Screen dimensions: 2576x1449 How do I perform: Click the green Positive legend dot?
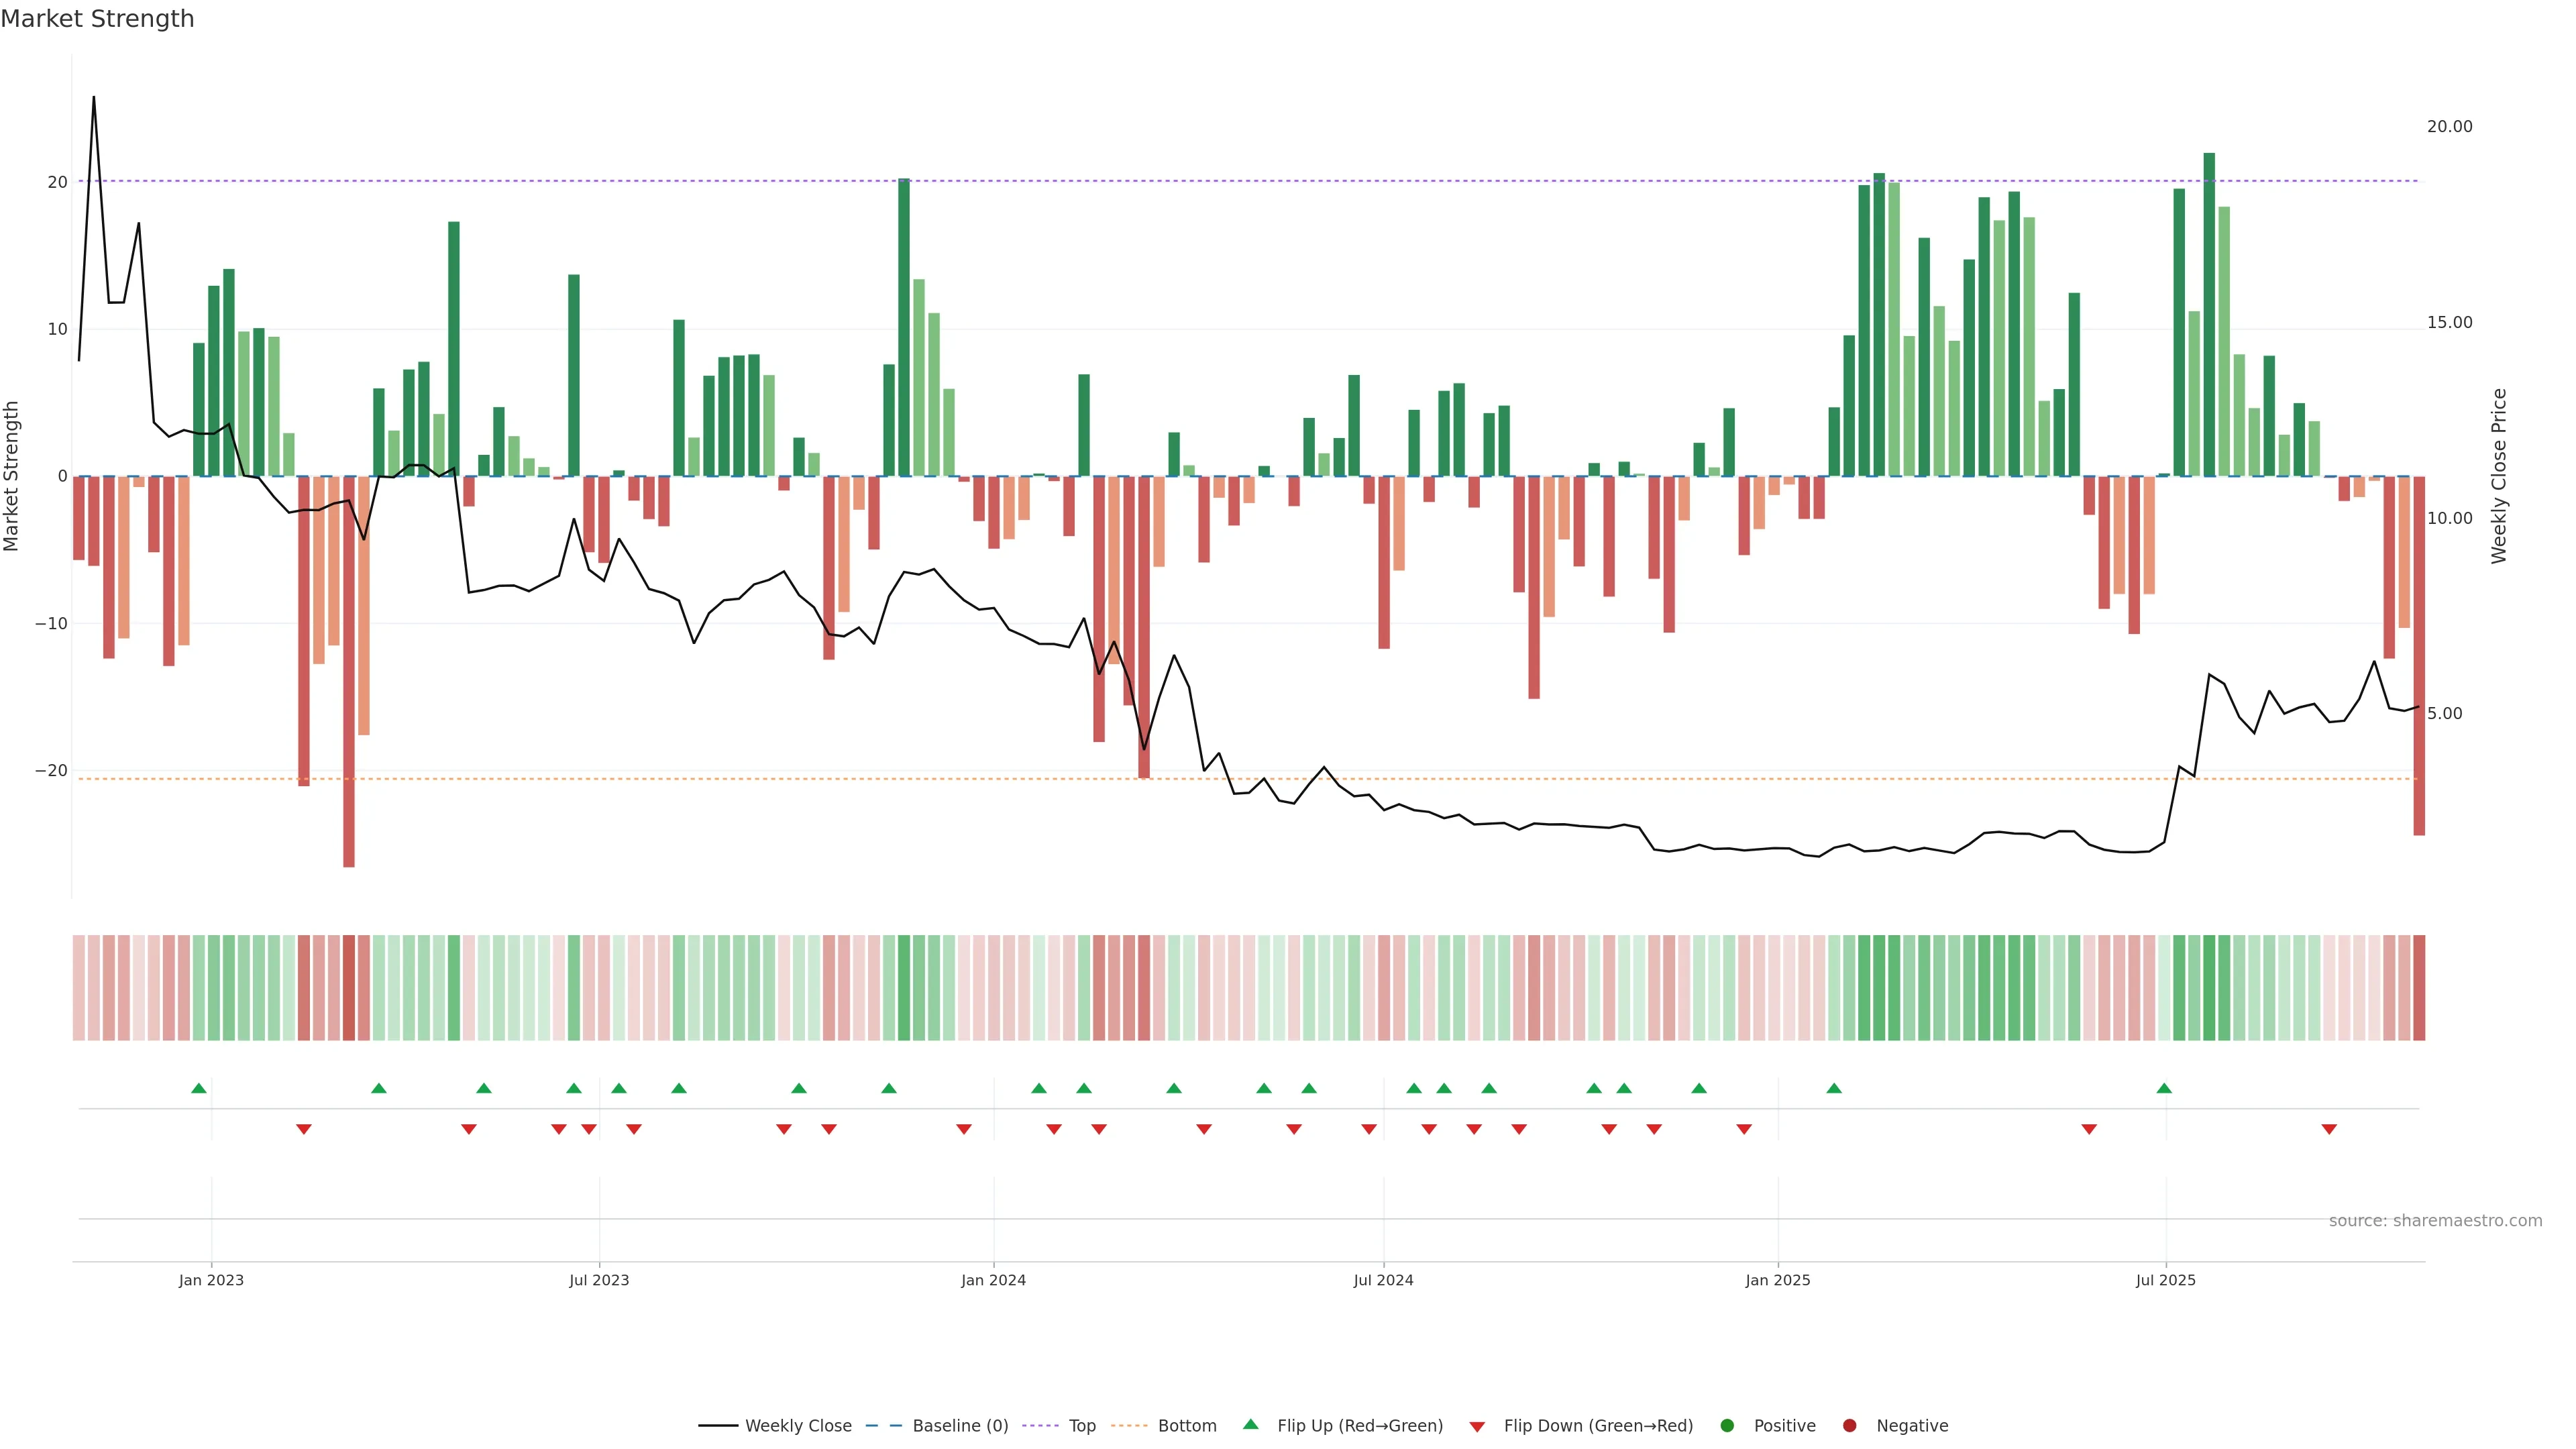click(x=1727, y=1425)
